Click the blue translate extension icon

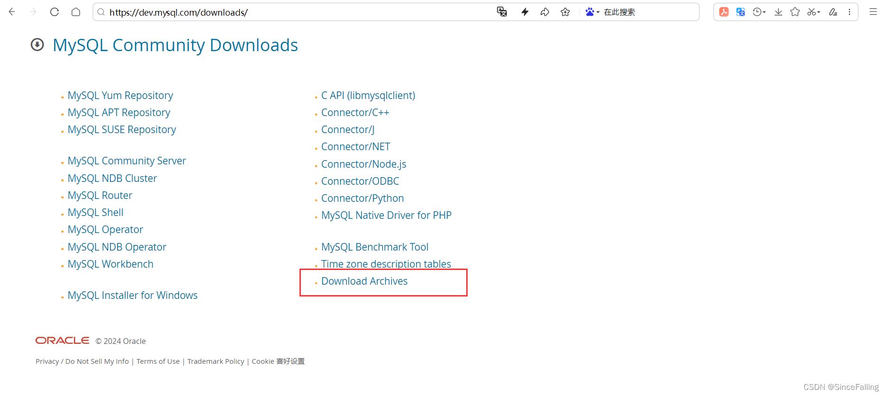pyautogui.click(x=741, y=12)
